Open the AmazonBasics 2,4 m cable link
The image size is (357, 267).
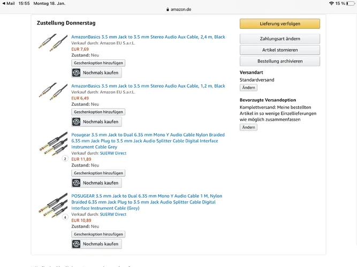[148, 37]
